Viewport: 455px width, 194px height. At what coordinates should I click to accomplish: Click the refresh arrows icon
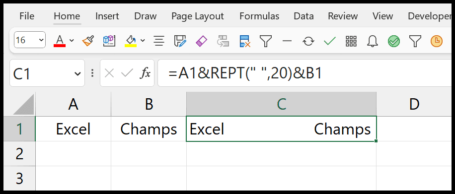click(308, 41)
